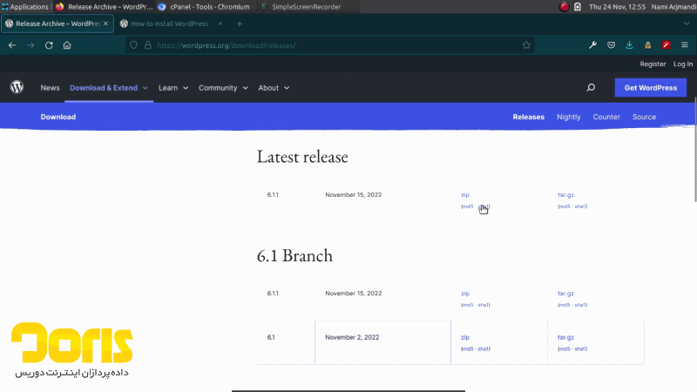This screenshot has width=697, height=392.
Task: Click the site security padlock icon
Action: 147,45
